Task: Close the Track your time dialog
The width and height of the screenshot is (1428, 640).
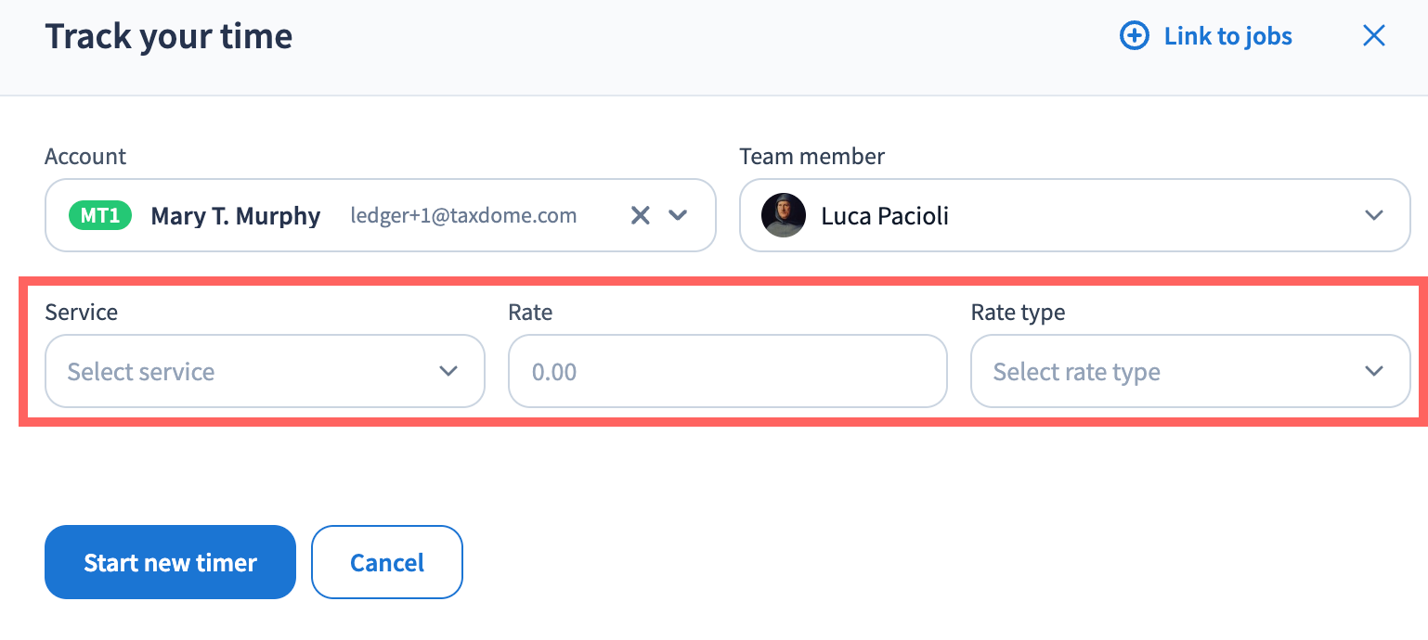Action: pyautogui.click(x=1373, y=36)
